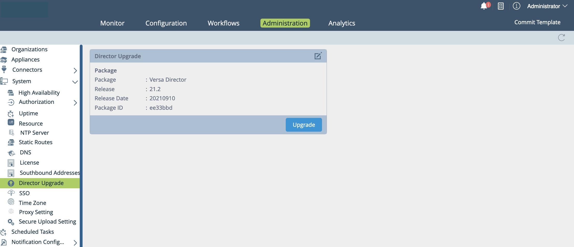Image resolution: width=574 pixels, height=247 pixels.
Task: Open the Administrator user dropdown
Action: [547, 6]
